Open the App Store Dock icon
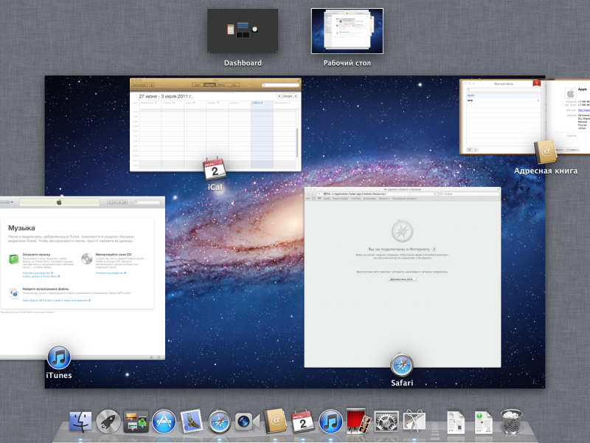The height and width of the screenshot is (443, 590). (164, 421)
